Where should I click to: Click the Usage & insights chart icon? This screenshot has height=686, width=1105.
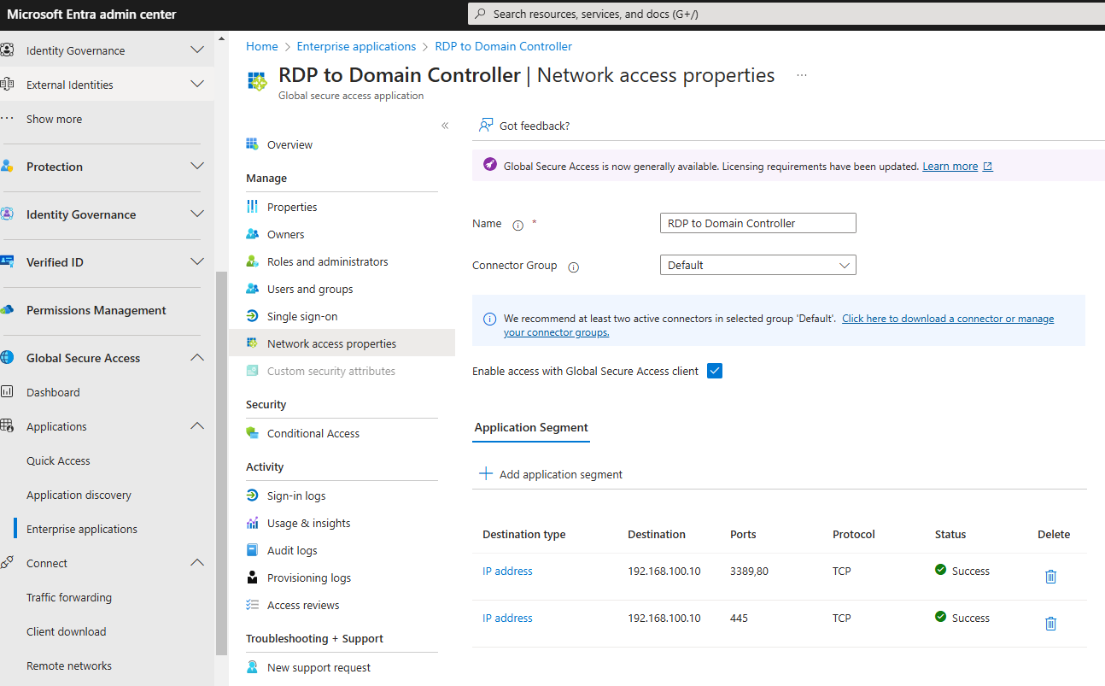click(x=252, y=523)
